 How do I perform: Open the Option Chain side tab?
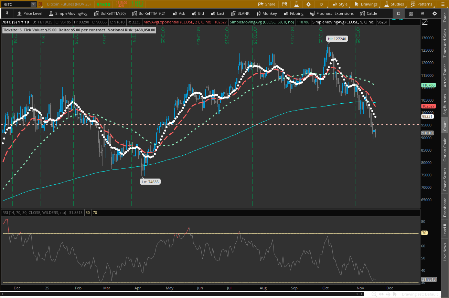pos(445,150)
